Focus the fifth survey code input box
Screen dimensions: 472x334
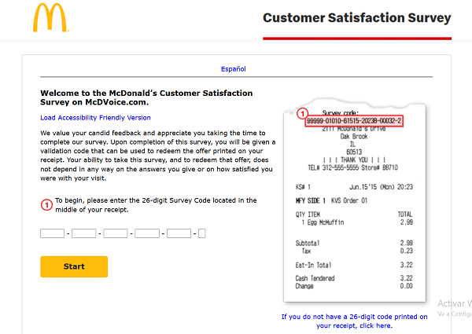[179, 233]
